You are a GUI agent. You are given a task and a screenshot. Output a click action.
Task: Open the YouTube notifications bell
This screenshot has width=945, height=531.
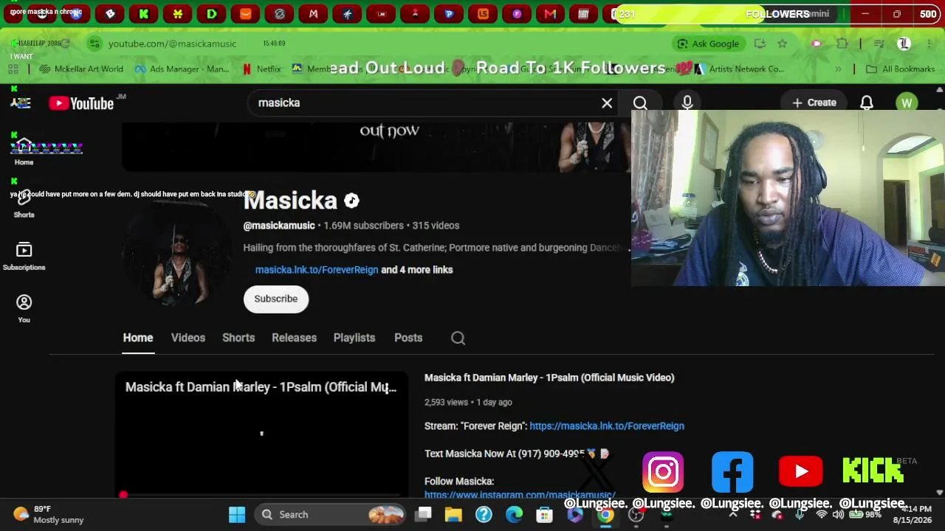[867, 103]
